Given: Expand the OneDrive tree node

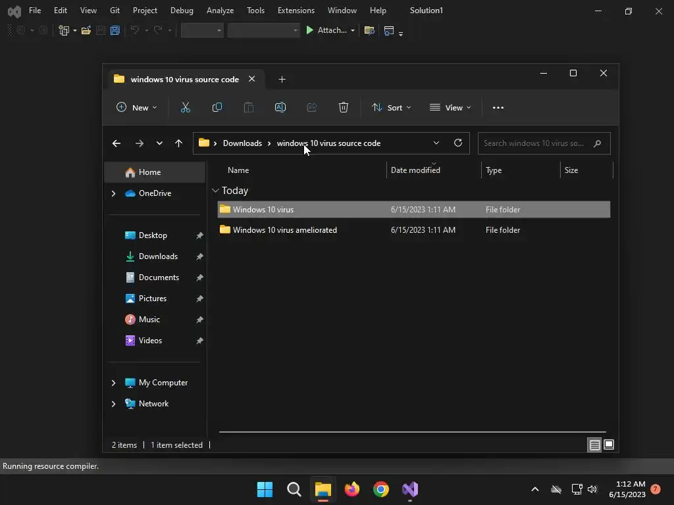Looking at the screenshot, I should point(113,194).
